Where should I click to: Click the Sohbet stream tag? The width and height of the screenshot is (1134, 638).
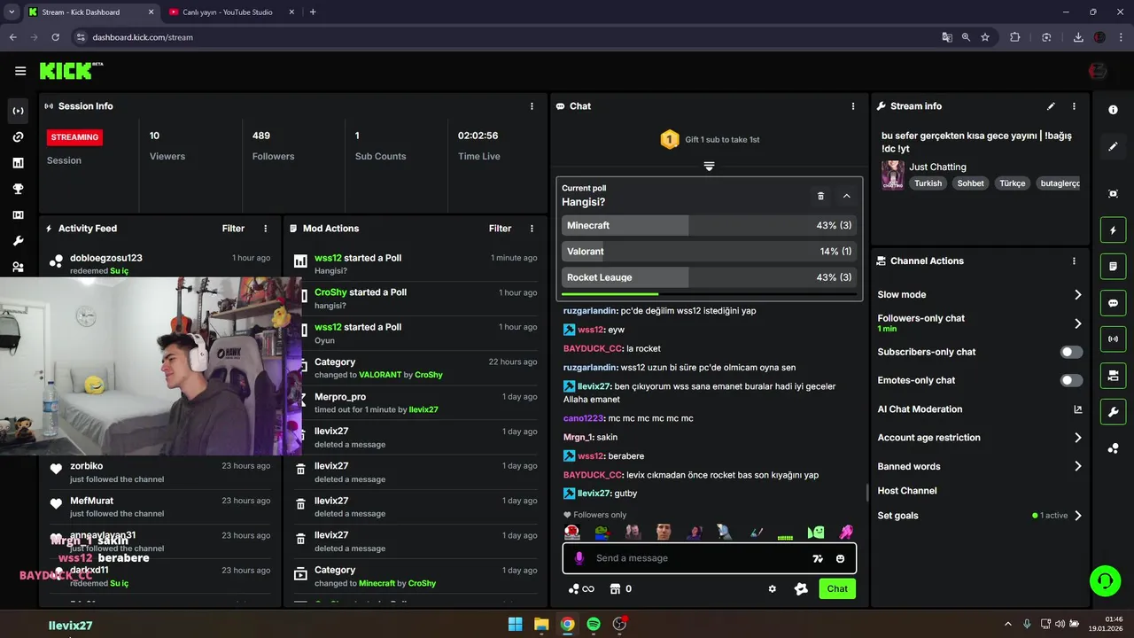971,183
